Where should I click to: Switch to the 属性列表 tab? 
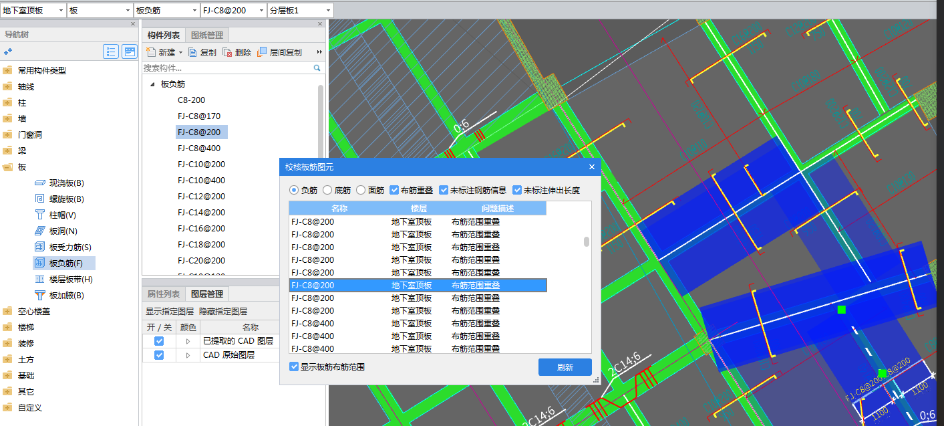[164, 294]
